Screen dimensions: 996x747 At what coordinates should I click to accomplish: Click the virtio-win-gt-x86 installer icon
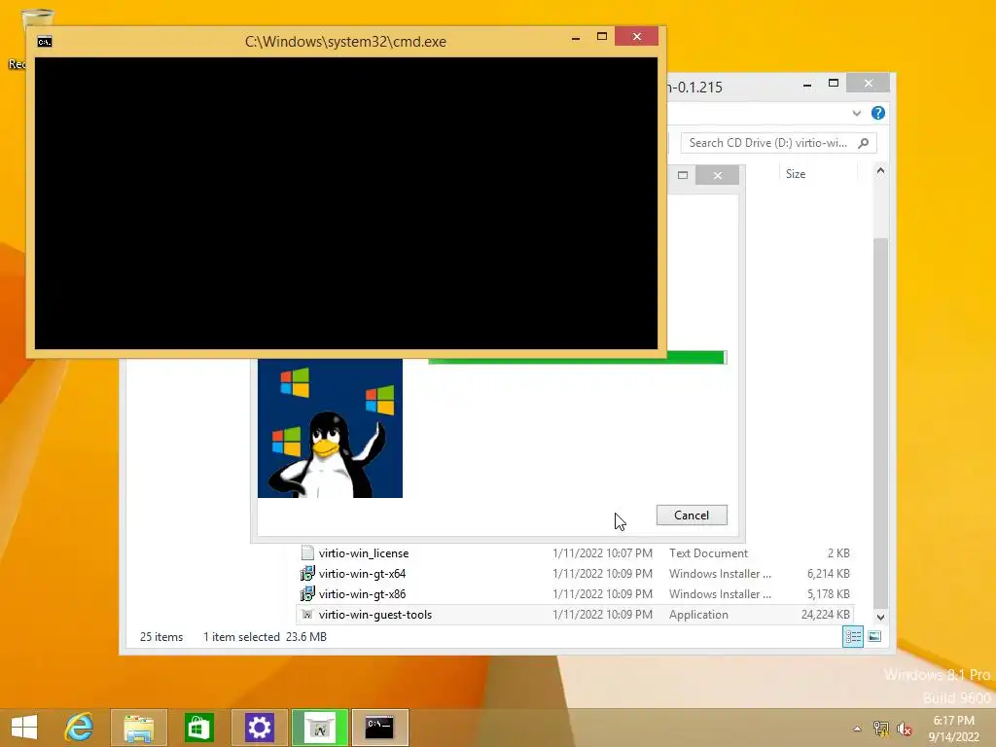click(x=307, y=594)
